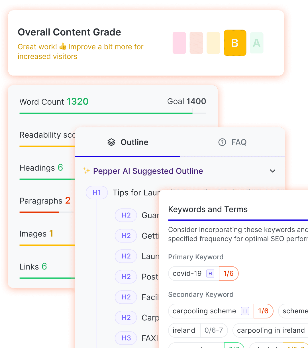The image size is (308, 348).
Task: Switch to the FAQ tab
Action: pos(232,142)
